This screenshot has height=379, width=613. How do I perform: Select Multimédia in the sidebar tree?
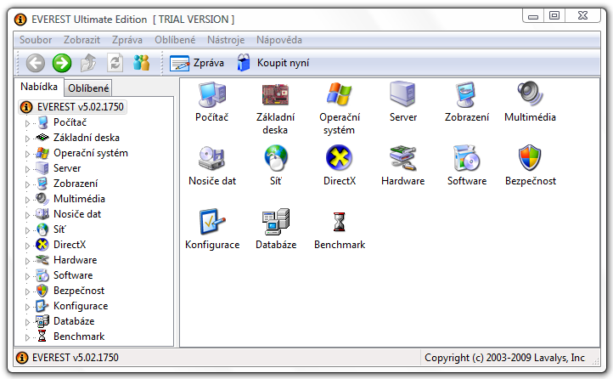(79, 199)
